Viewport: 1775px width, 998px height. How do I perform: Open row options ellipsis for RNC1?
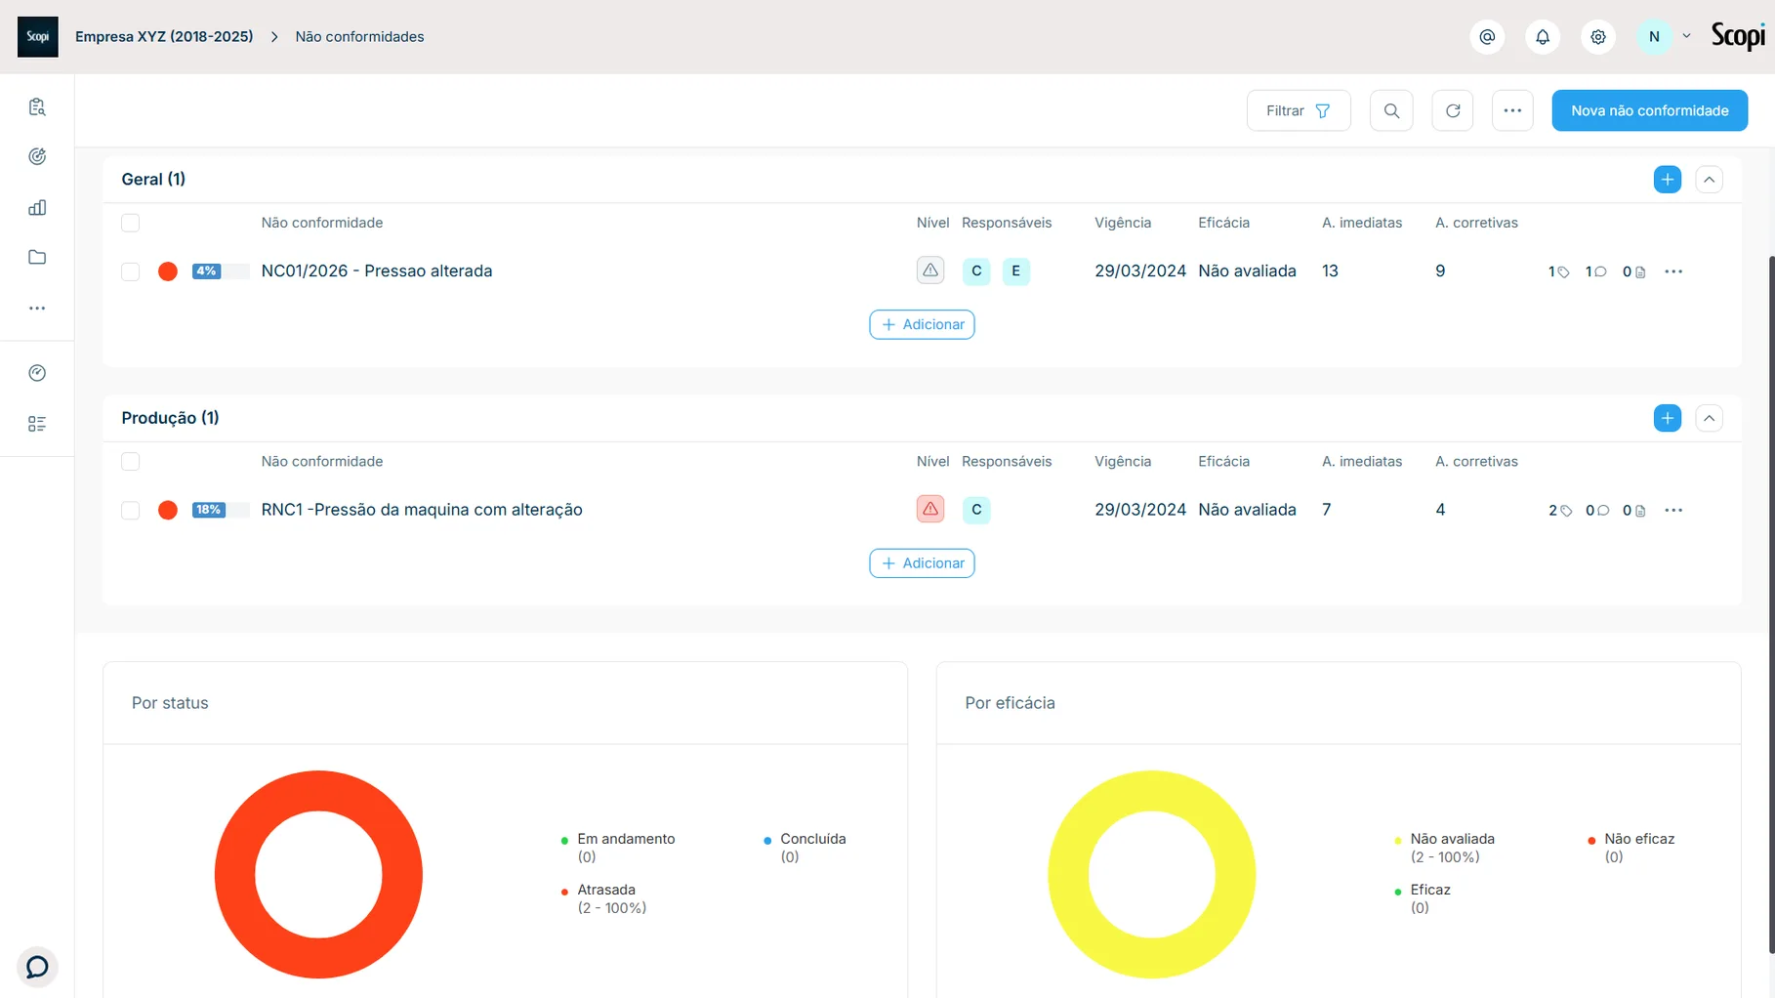click(1673, 510)
